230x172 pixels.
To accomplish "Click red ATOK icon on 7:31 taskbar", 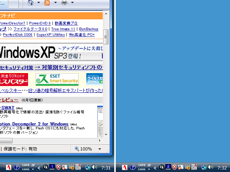I will pos(9,167).
